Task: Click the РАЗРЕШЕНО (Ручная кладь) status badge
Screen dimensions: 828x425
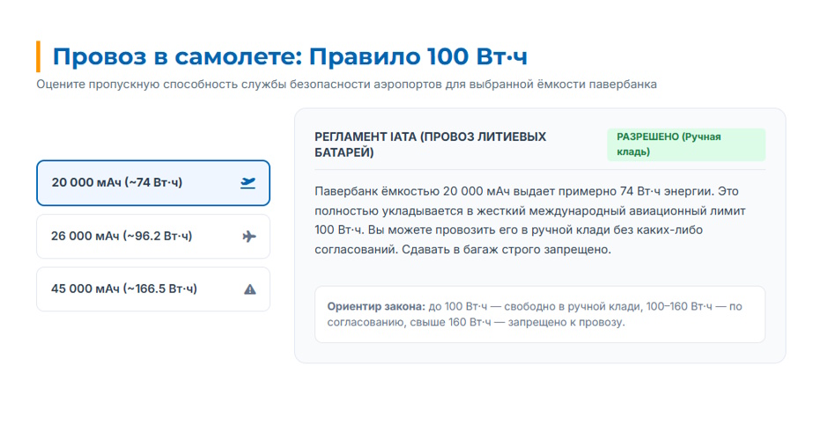Action: coord(686,144)
